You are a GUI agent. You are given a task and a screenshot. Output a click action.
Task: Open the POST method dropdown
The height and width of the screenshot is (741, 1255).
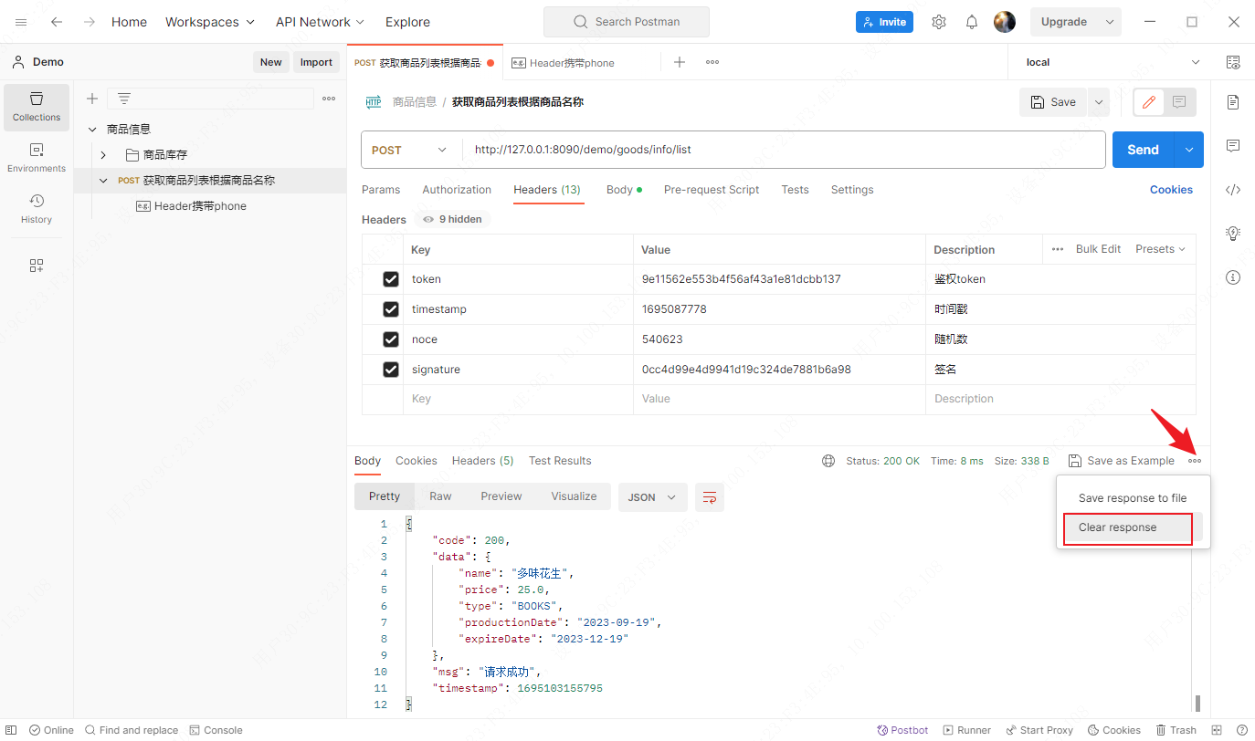click(410, 150)
